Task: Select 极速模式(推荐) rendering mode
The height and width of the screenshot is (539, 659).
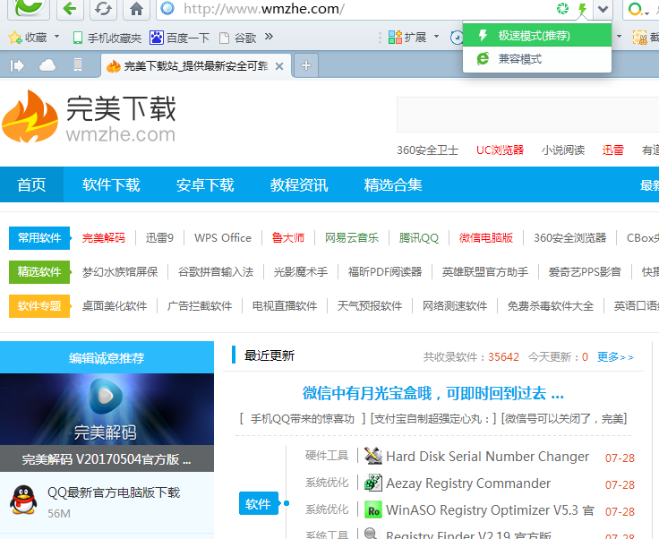Action: click(x=537, y=35)
